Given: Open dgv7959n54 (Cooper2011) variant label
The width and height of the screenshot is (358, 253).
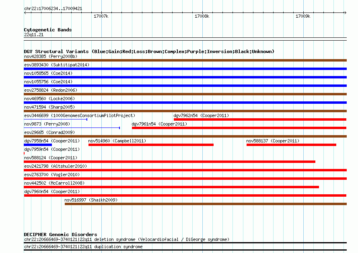Looking at the screenshot, I should [52, 149].
